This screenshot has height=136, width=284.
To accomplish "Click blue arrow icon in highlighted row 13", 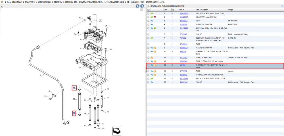I will point(152,65).
